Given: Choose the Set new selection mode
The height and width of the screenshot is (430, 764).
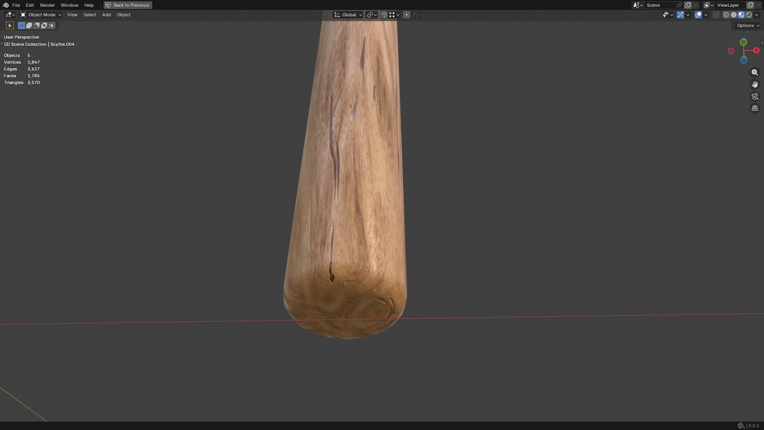Looking at the screenshot, I should (x=21, y=25).
